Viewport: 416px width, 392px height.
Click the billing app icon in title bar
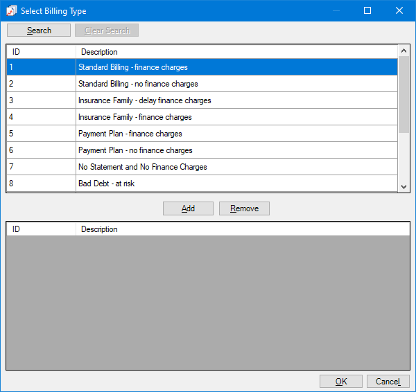coord(12,11)
